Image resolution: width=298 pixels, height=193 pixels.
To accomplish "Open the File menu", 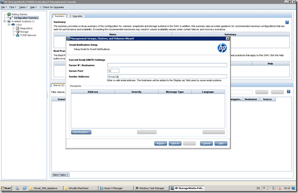I will pyautogui.click(x=3, y=7).
